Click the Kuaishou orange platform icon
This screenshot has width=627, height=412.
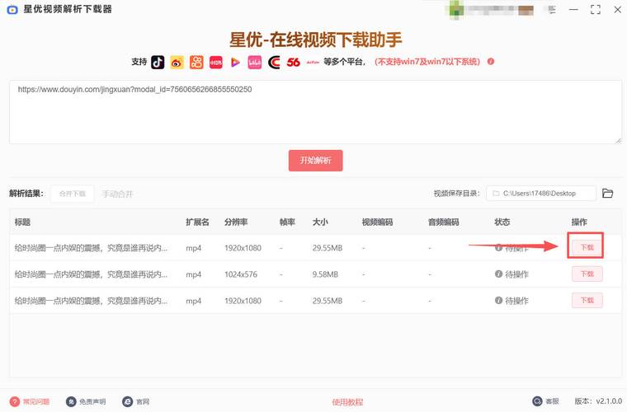click(196, 62)
